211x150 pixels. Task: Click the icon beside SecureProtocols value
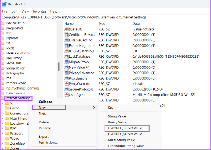[66, 89]
